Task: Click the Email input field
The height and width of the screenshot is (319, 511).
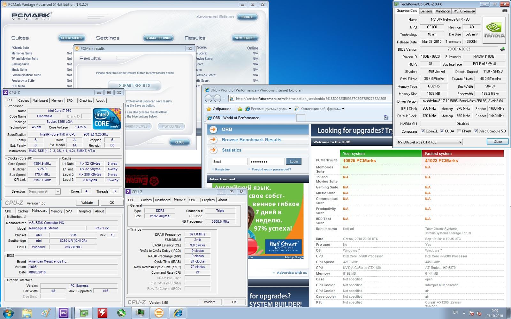Action: [229, 161]
